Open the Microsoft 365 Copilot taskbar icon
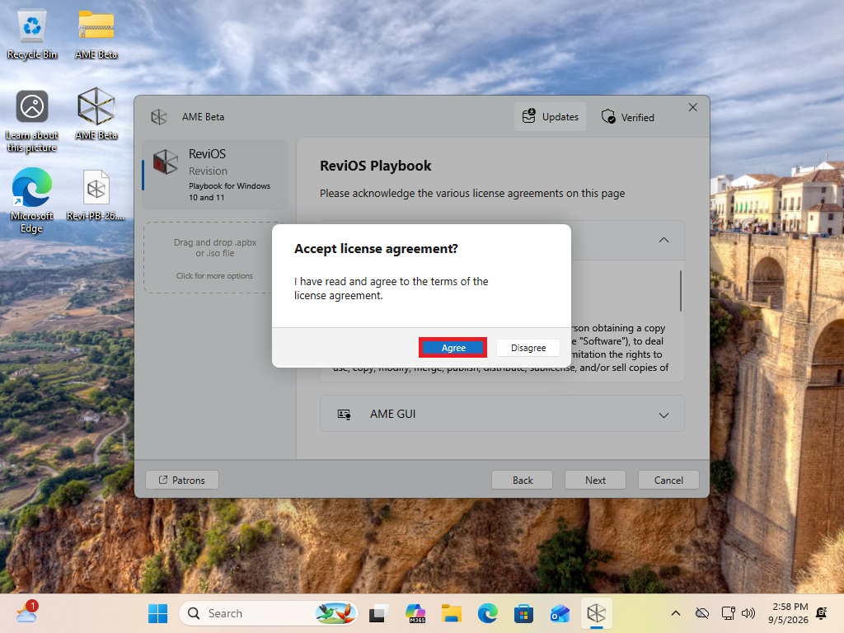 (415, 613)
